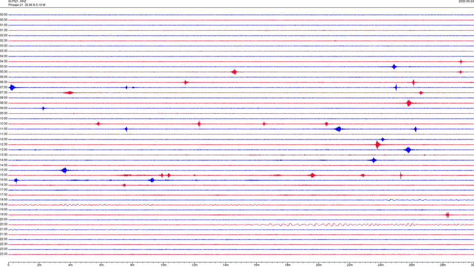
Task: Click the 2m tick label on the axis
Action: [x=39, y=265]
